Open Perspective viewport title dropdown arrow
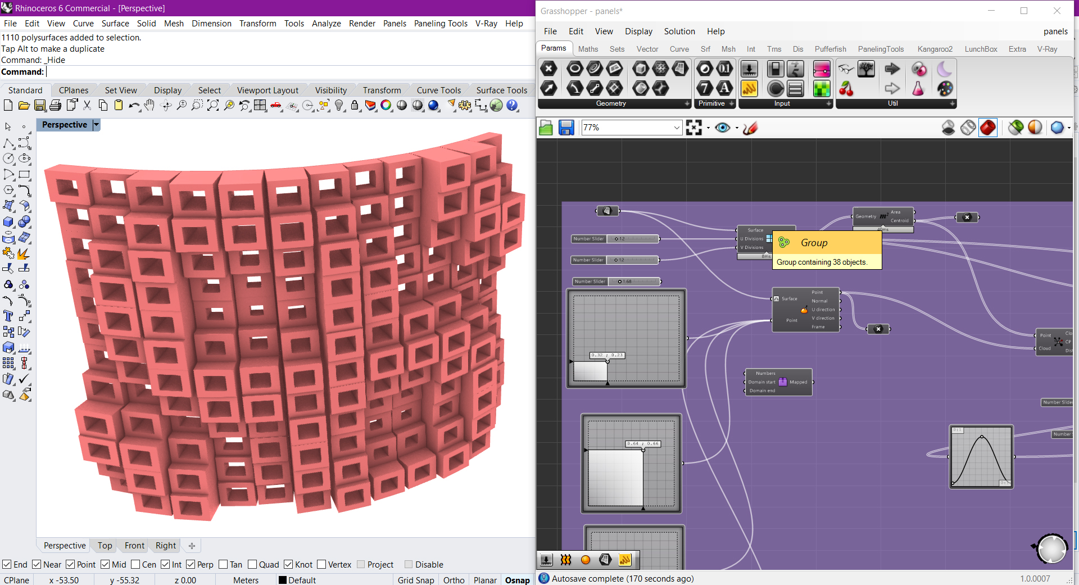The image size is (1079, 585). (96, 125)
